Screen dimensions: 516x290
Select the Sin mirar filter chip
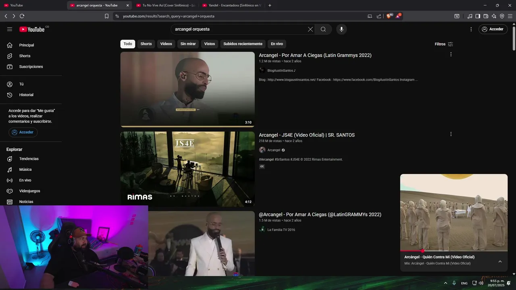pos(188,44)
